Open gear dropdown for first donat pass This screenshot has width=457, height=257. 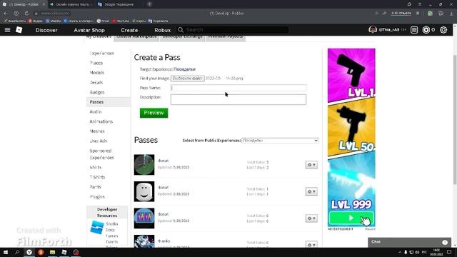click(x=311, y=165)
